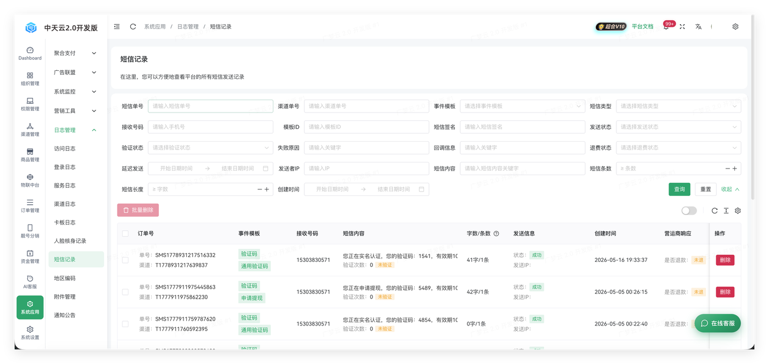Image resolution: width=769 pixels, height=364 pixels.
Task: Click 系统应用 breadcrumb
Action: click(155, 26)
